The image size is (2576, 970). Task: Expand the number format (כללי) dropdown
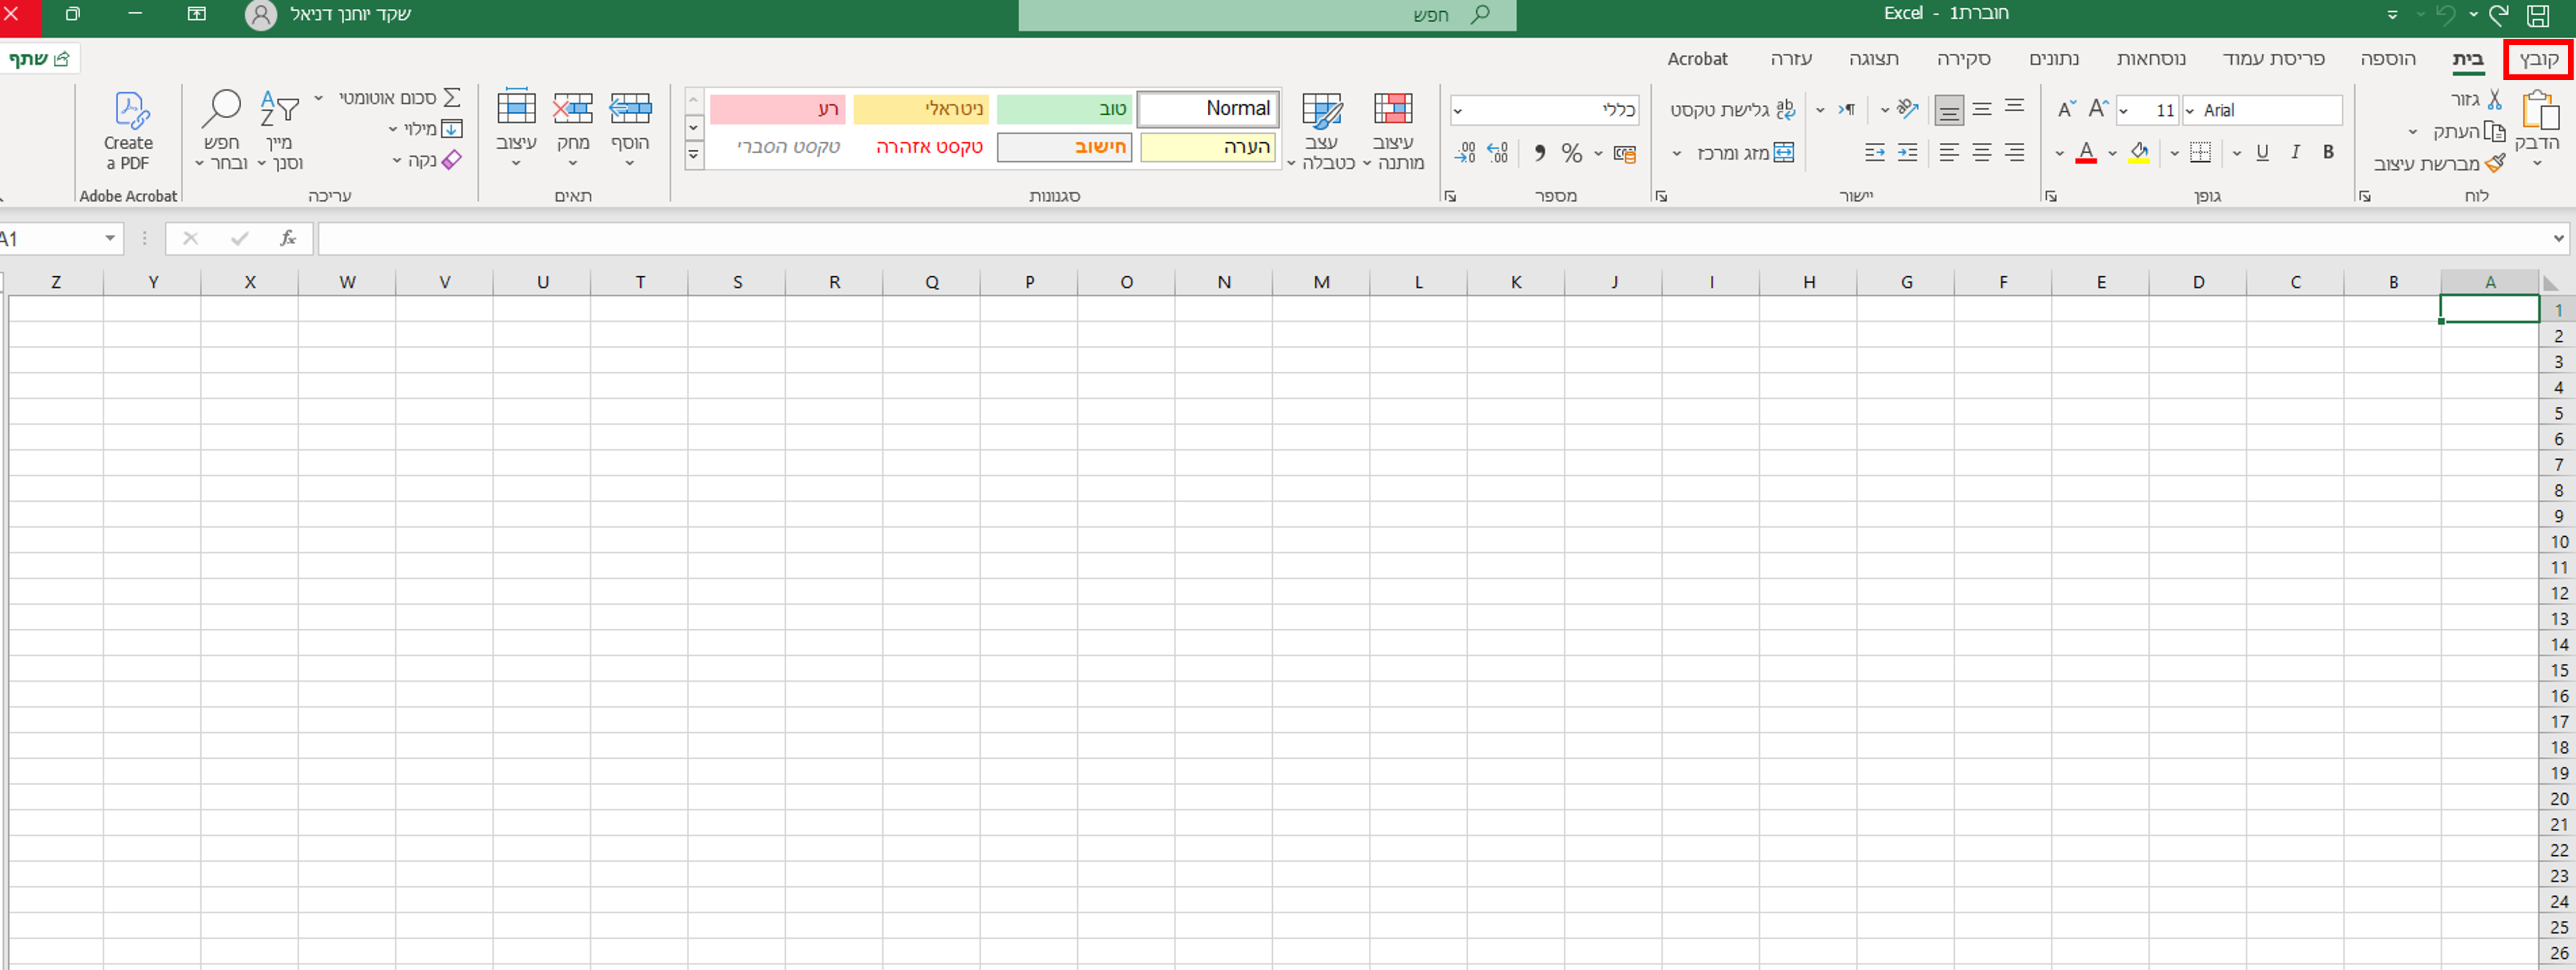tap(1458, 111)
